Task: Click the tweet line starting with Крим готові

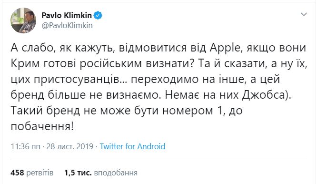Action: [x=159, y=64]
